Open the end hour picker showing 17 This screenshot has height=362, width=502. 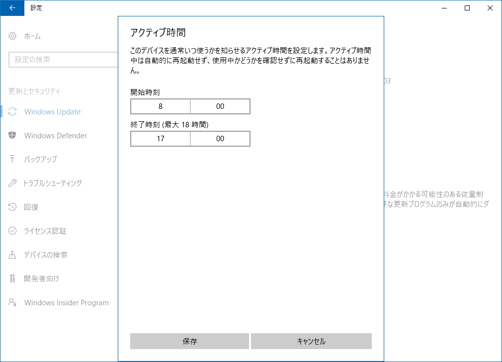pos(160,138)
